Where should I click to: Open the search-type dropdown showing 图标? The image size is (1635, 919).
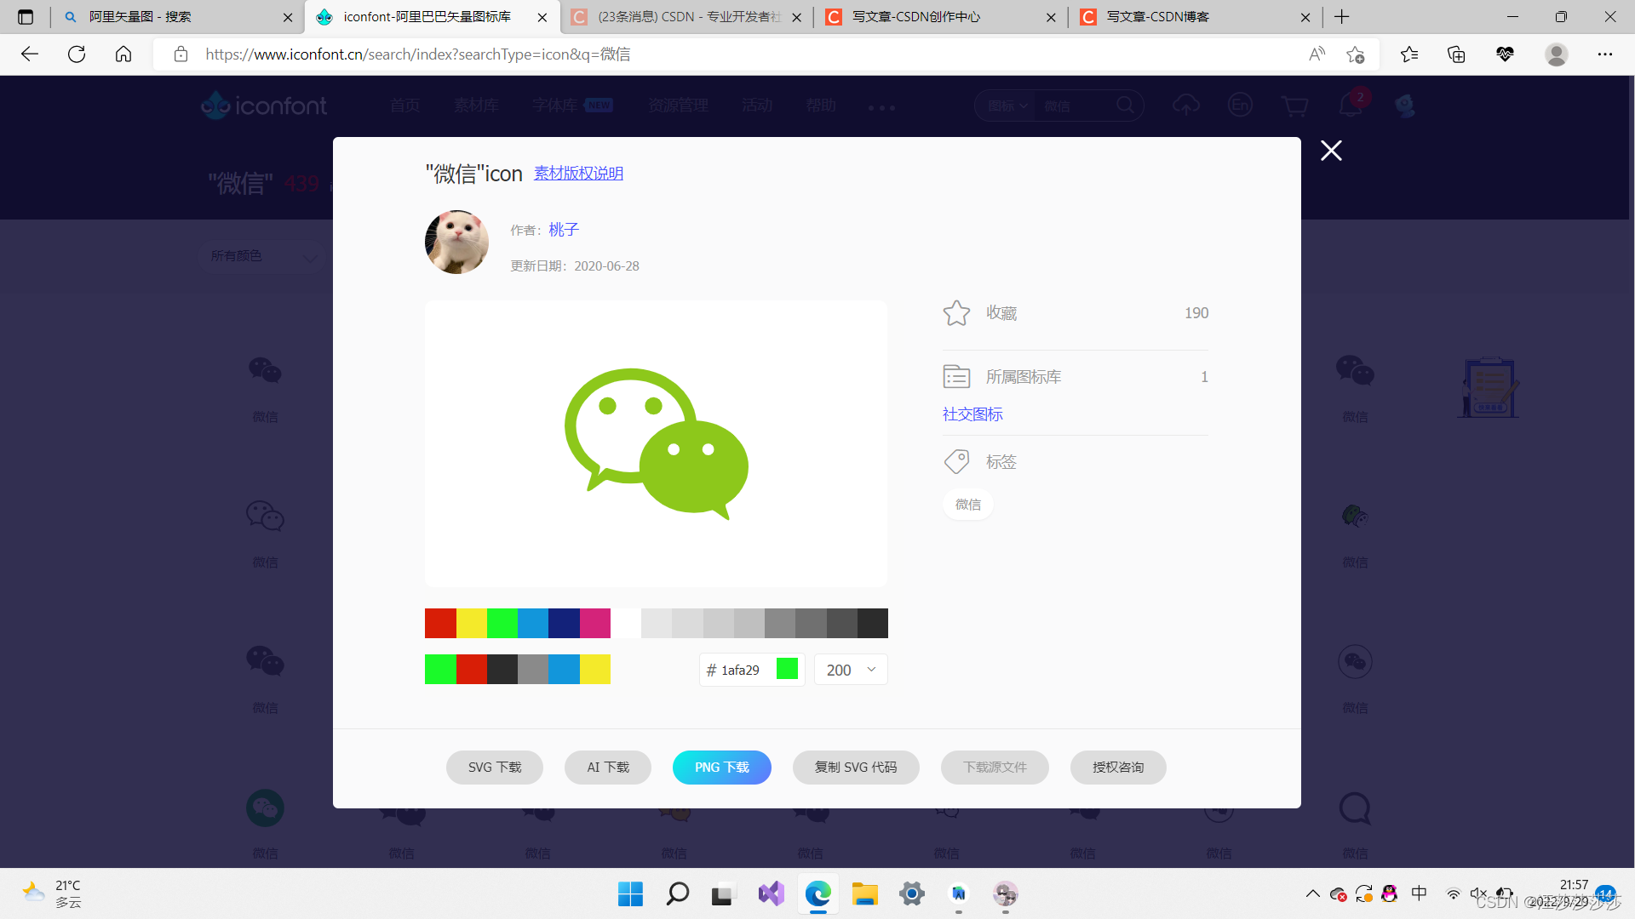[x=1006, y=105]
